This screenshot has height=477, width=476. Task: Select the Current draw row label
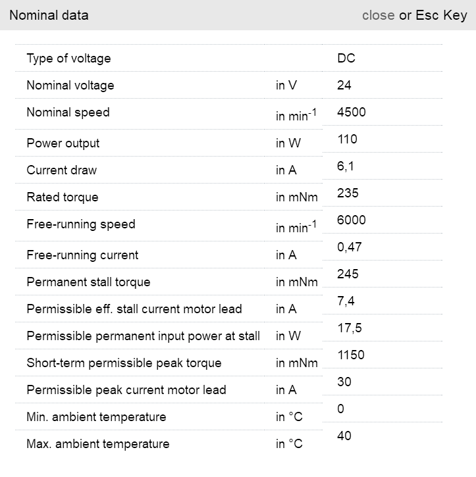click(x=61, y=170)
